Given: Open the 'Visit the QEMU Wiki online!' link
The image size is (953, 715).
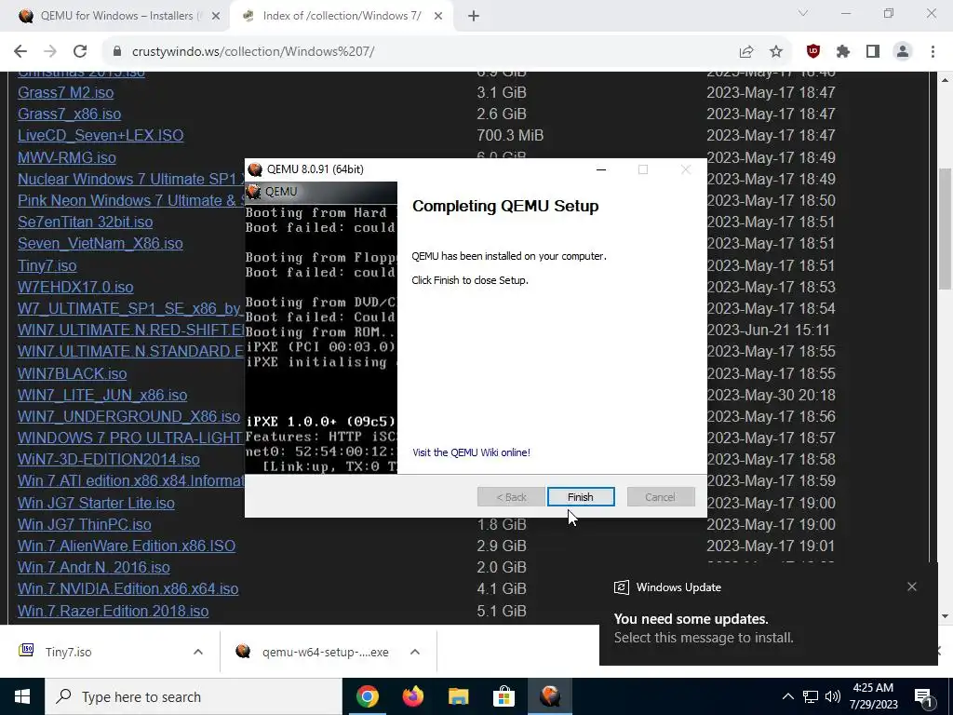Looking at the screenshot, I should [x=471, y=452].
